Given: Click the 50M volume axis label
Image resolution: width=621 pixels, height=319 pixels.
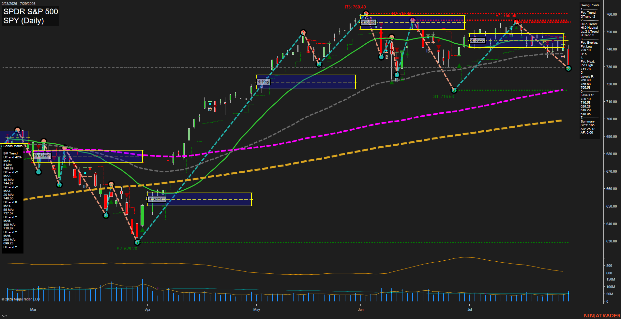Looking at the screenshot, I should point(610,294).
